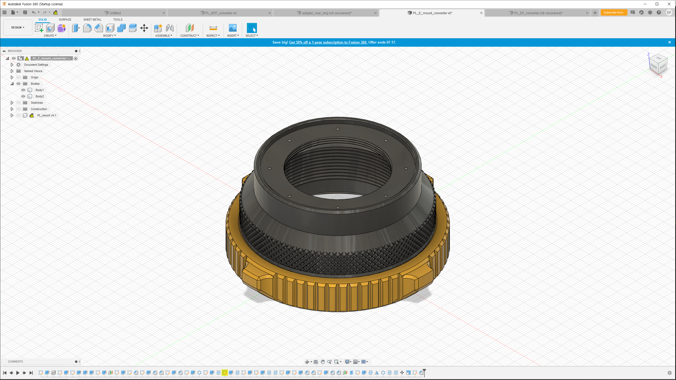Expand the Sketches folder
The width and height of the screenshot is (676, 380).
pos(12,103)
